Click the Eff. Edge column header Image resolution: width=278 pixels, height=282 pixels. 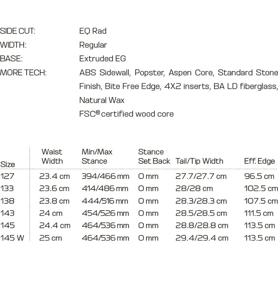pyautogui.click(x=259, y=161)
